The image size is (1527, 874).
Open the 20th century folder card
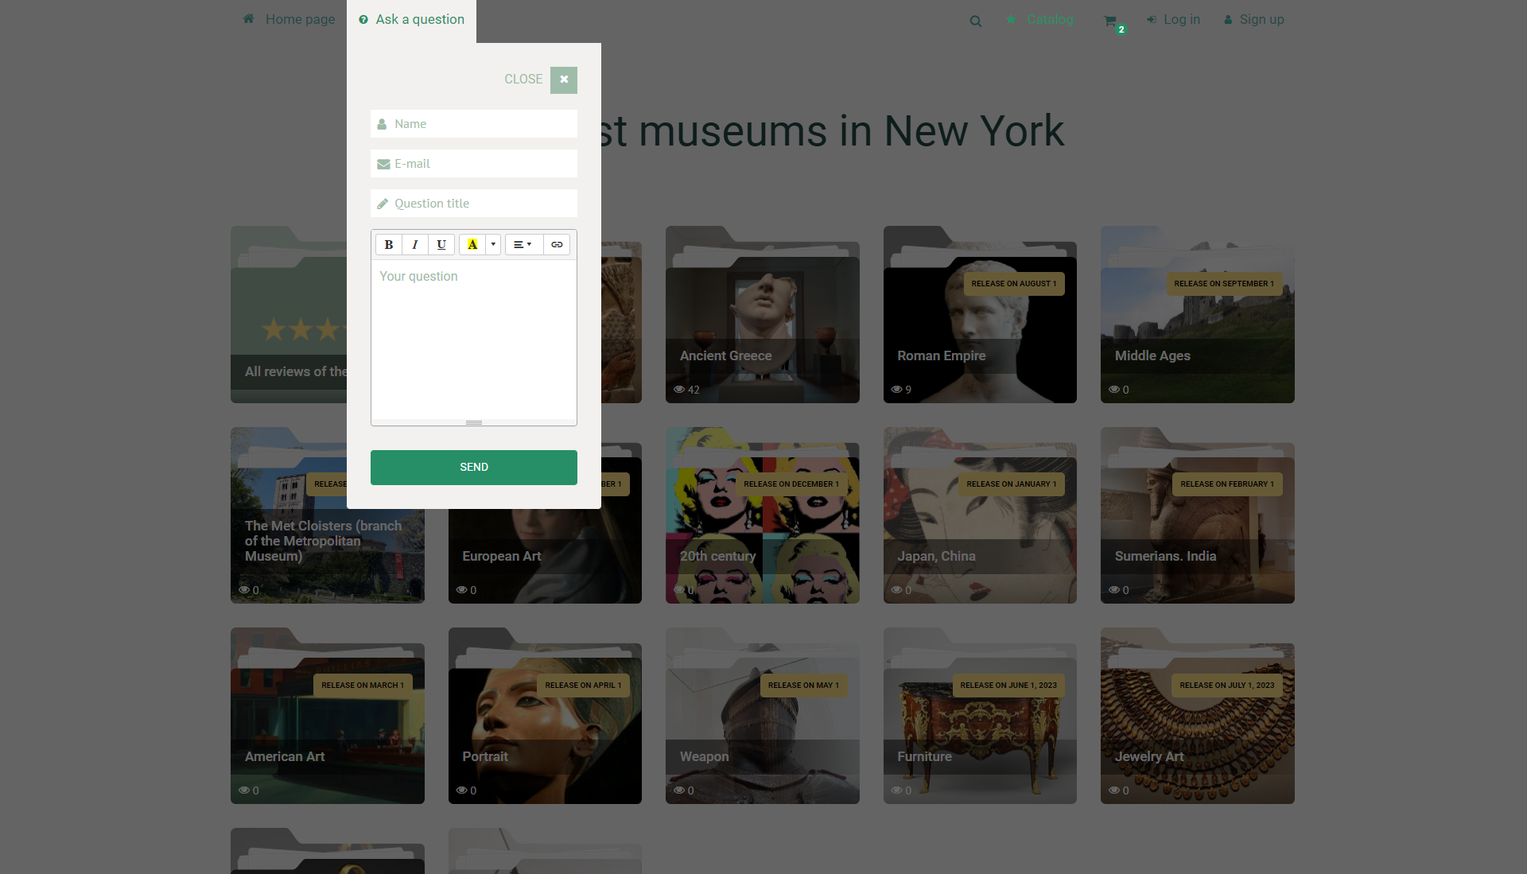click(x=762, y=515)
